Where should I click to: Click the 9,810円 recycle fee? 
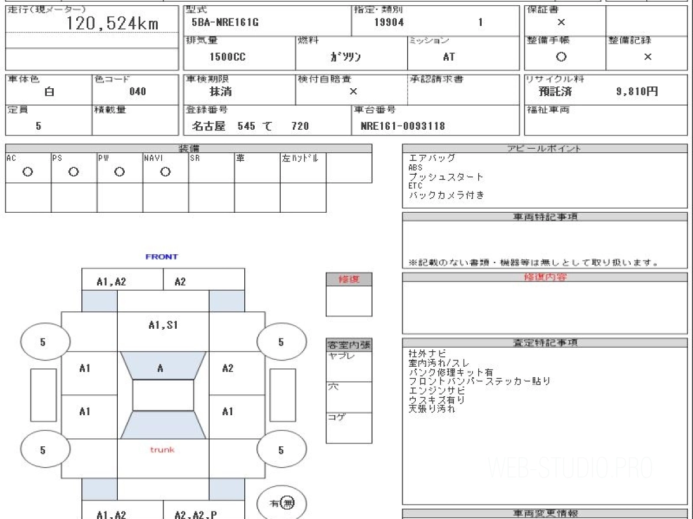click(x=637, y=92)
